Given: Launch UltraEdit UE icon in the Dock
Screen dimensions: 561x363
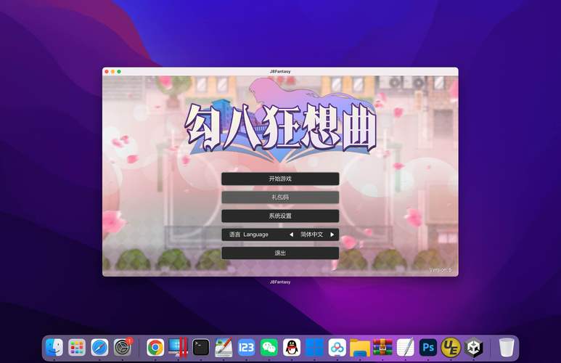Looking at the screenshot, I should point(451,347).
